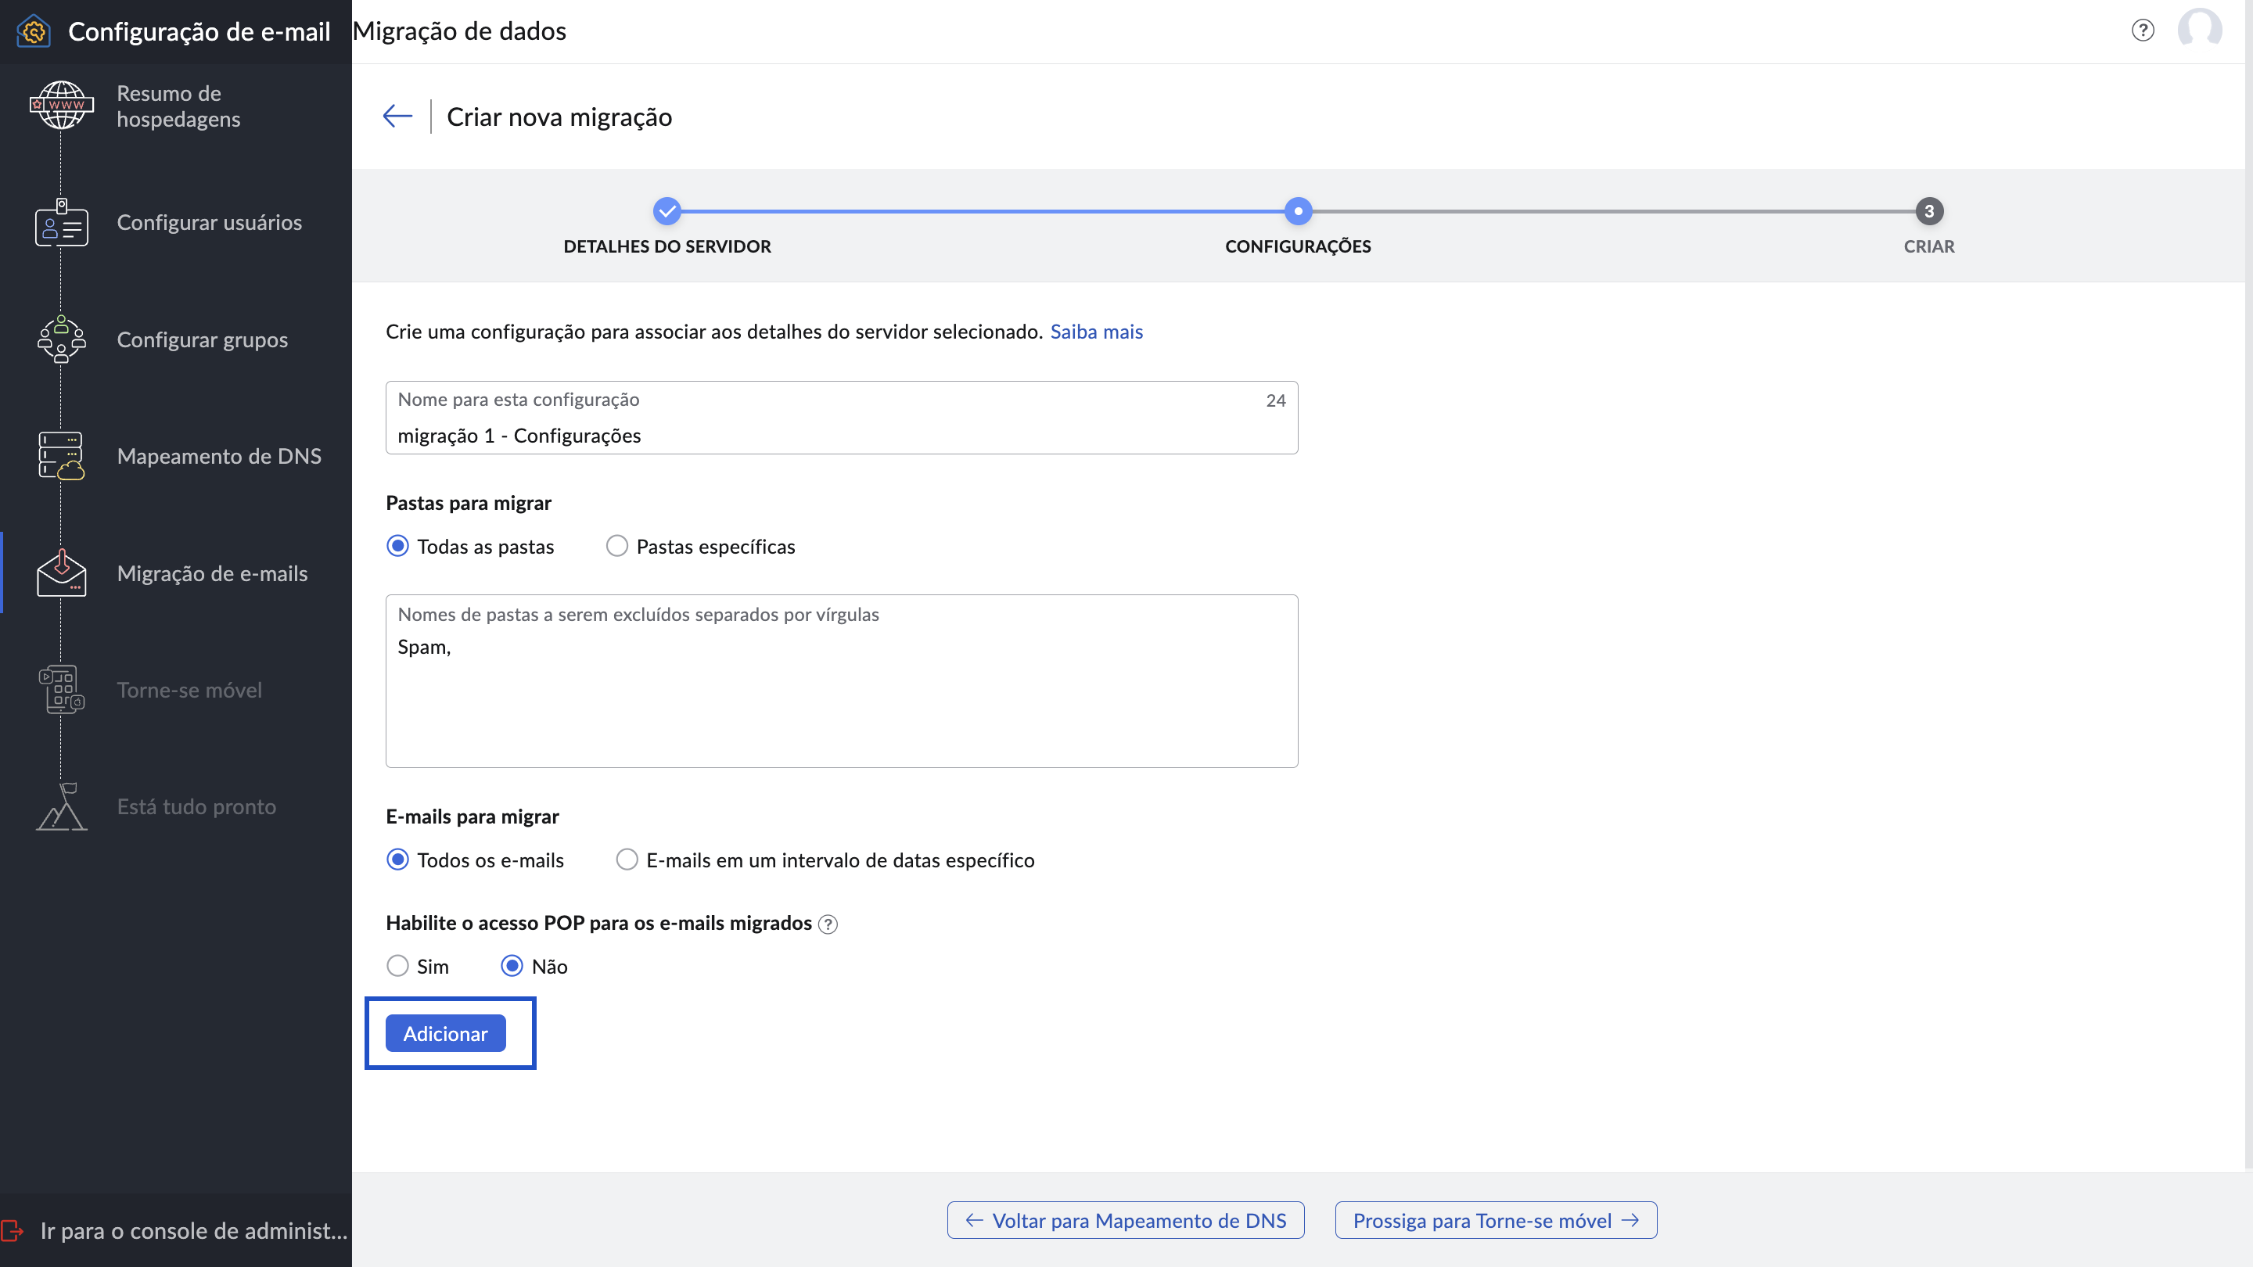Click the email configuration gear logo icon
Image resolution: width=2253 pixels, height=1267 pixels.
click(x=33, y=31)
